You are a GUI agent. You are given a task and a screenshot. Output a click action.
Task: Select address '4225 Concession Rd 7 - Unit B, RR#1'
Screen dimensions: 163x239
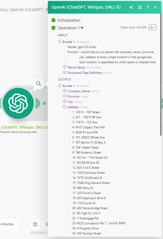[101, 223]
